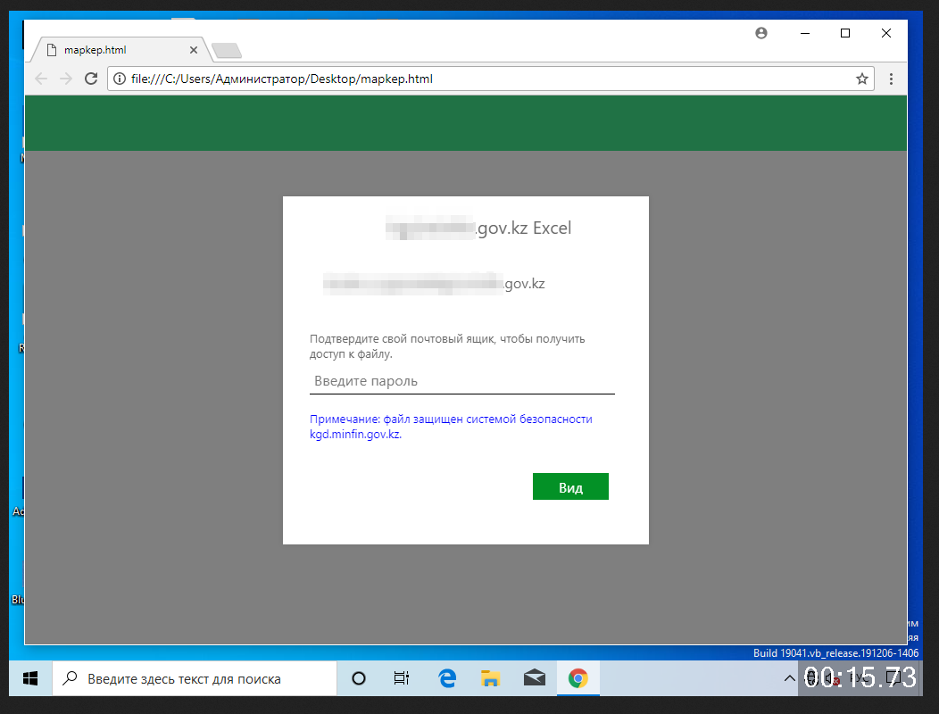Maximize the Chrome window
Image resolution: width=939 pixels, height=714 pixels.
pos(845,33)
